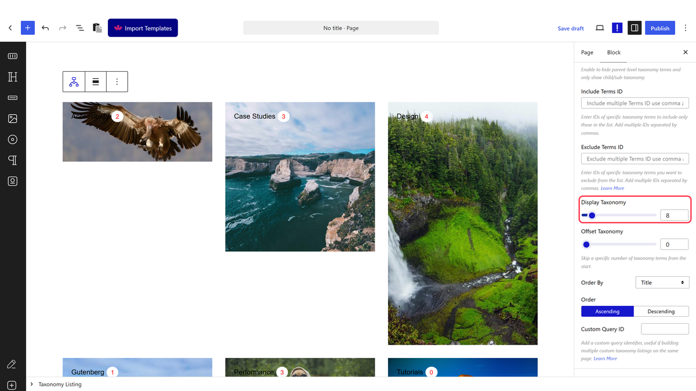Click the circled plus icon at sidebar bottom
Screen dimensions: 696x391
point(12,385)
